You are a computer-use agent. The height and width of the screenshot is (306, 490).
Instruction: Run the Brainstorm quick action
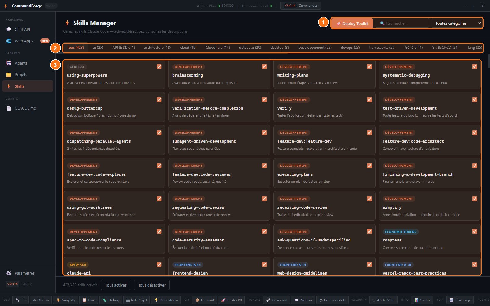coord(166,300)
